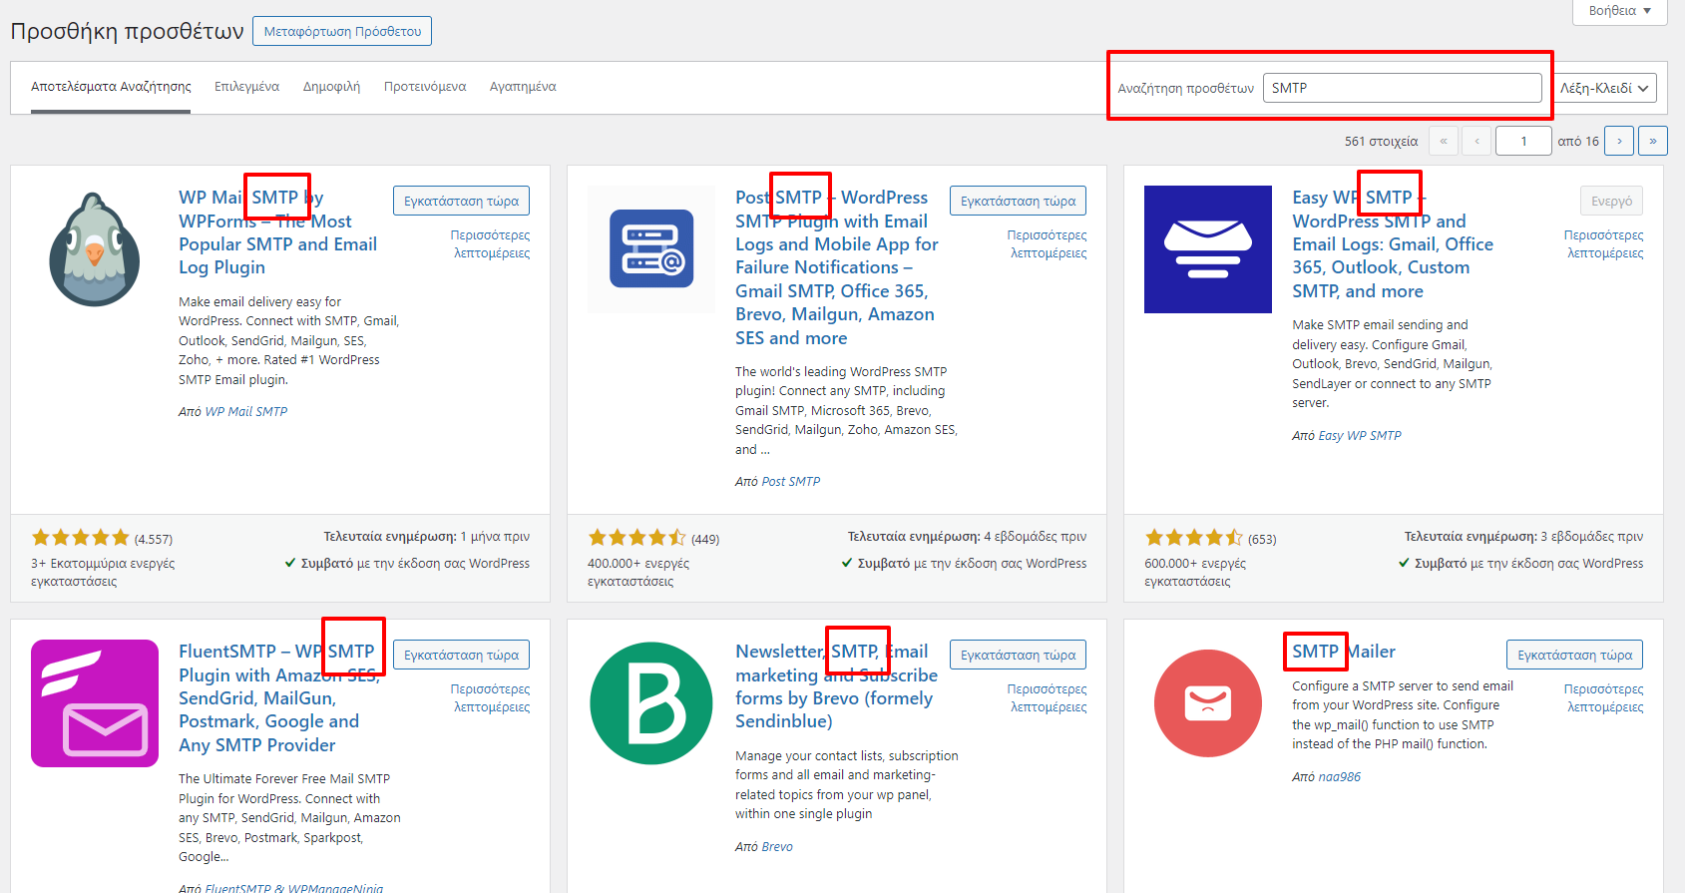The image size is (1685, 893).
Task: Open the Αγαπημένα tab
Action: [x=523, y=87]
